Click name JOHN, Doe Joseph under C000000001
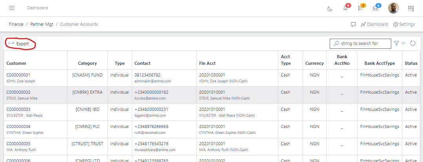 click(21, 81)
